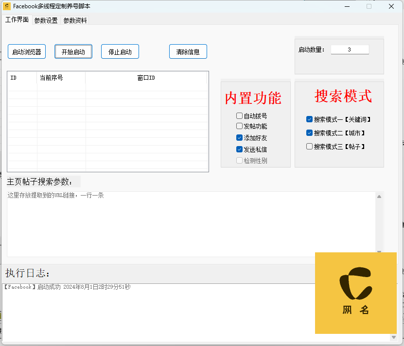
Task: Click the 【Facebook】启动成功 log entry
Action: coord(67,287)
